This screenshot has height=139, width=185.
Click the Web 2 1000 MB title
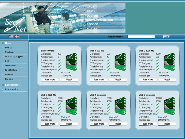click(147, 51)
